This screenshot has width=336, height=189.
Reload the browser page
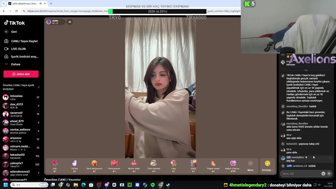pos(16,11)
